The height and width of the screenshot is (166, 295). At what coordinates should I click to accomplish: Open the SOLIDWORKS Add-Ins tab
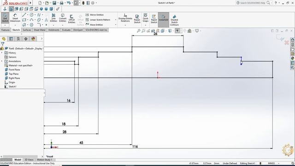pos(96,30)
